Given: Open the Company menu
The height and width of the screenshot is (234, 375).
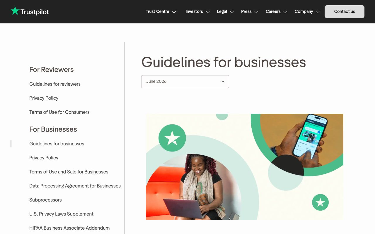Looking at the screenshot, I should click(304, 12).
